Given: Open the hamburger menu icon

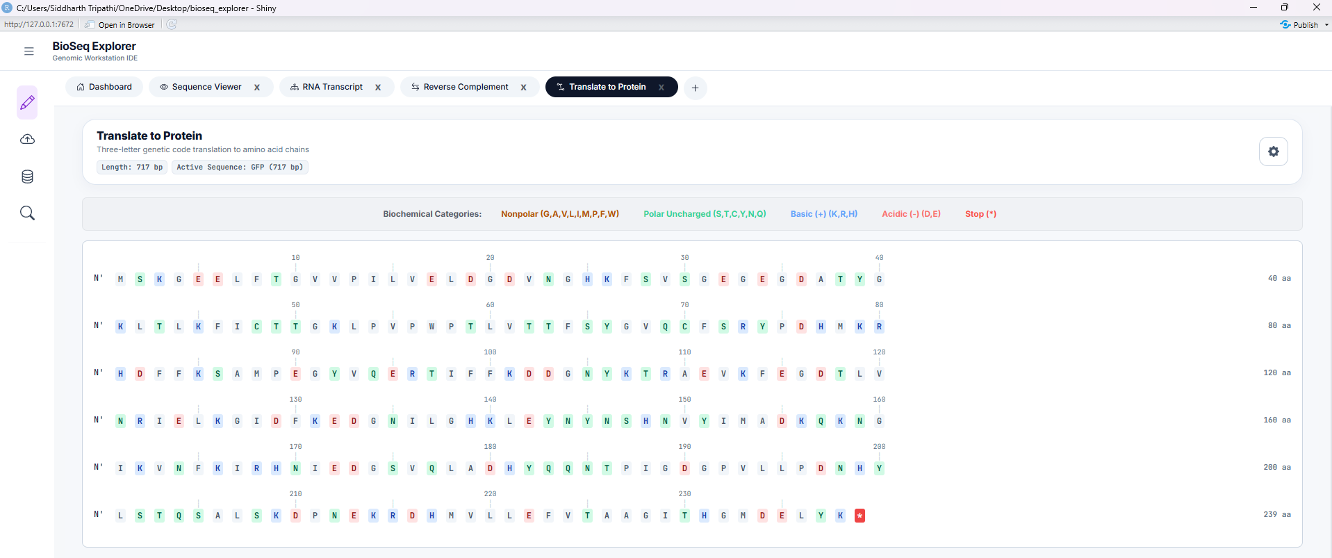Looking at the screenshot, I should click(x=28, y=51).
